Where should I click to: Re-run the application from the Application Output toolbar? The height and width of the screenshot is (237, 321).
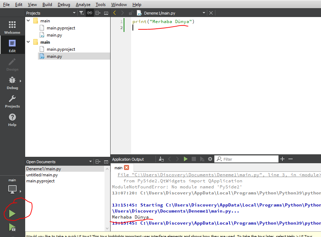pos(186,159)
